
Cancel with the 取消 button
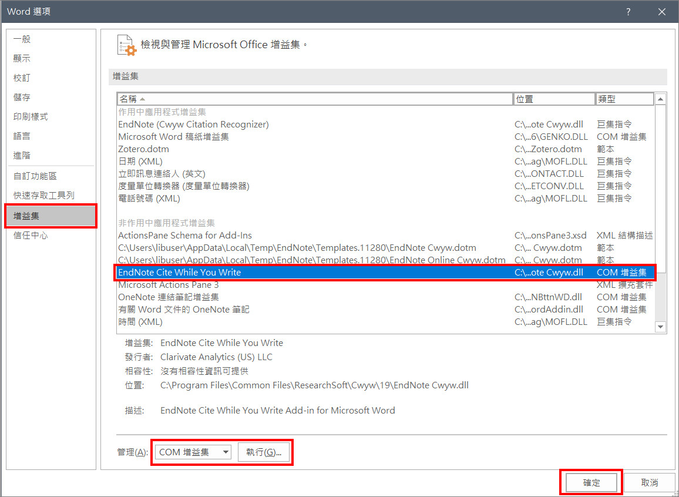click(649, 483)
